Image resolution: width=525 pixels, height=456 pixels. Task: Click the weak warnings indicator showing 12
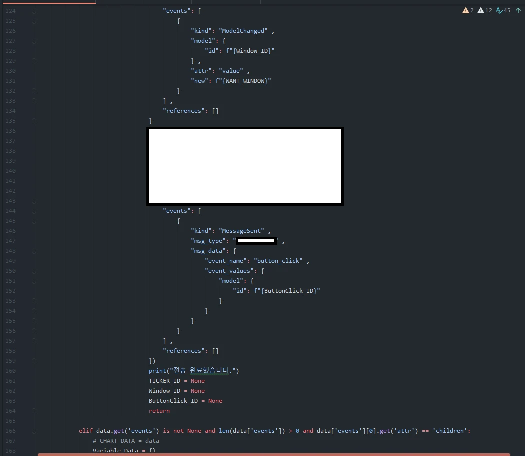[x=485, y=10]
